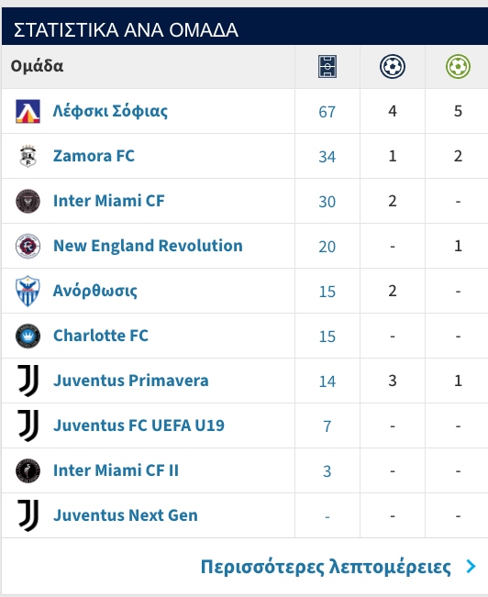Click the matches played pitch icon header
This screenshot has height=597, width=488.
pos(327,67)
